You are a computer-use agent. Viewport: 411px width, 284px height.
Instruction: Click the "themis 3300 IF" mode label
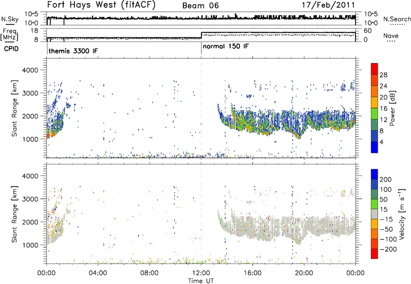coord(73,51)
